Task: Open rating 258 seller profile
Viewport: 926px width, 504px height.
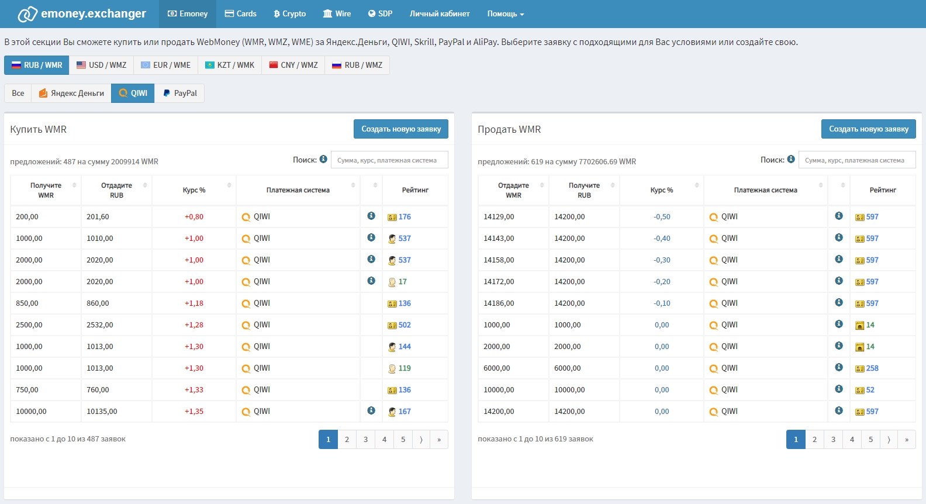Action: pos(872,368)
